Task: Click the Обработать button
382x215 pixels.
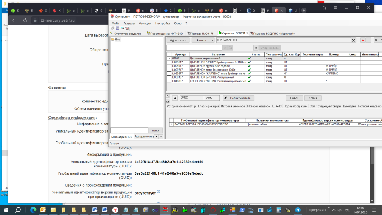Action: (178, 40)
